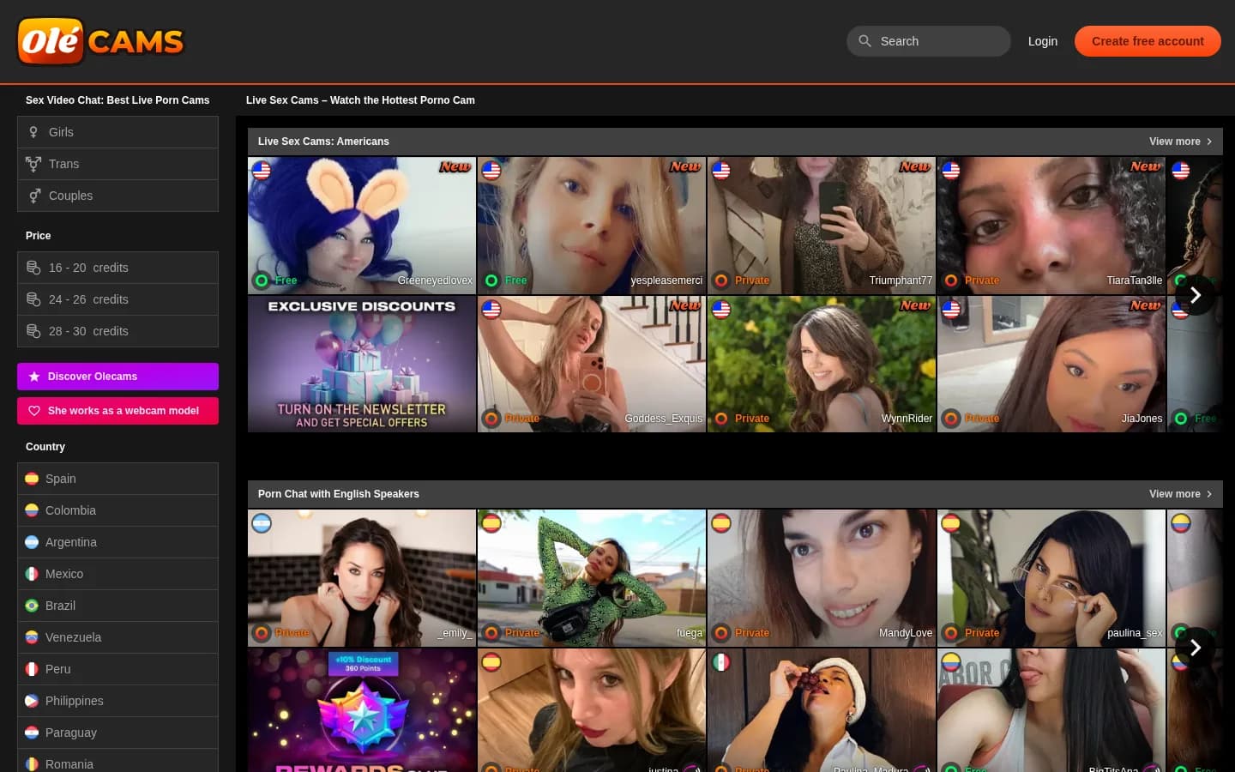Open the She works as a webcam model button
Screen dimensions: 1235x772
pos(117,411)
